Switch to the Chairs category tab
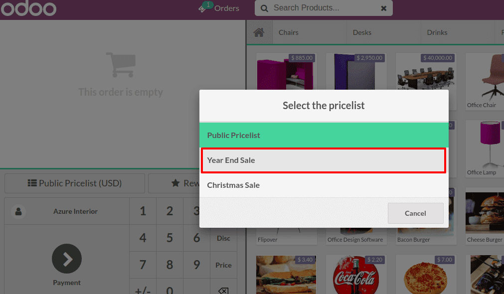 pos(288,32)
